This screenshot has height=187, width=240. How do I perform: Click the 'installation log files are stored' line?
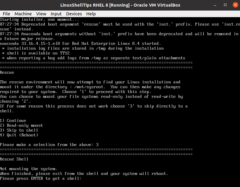coord(83,48)
